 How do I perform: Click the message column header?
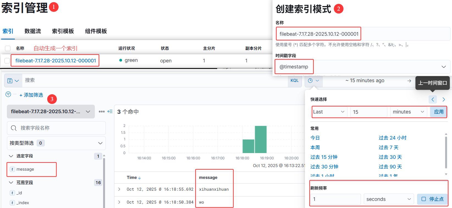click(208, 178)
